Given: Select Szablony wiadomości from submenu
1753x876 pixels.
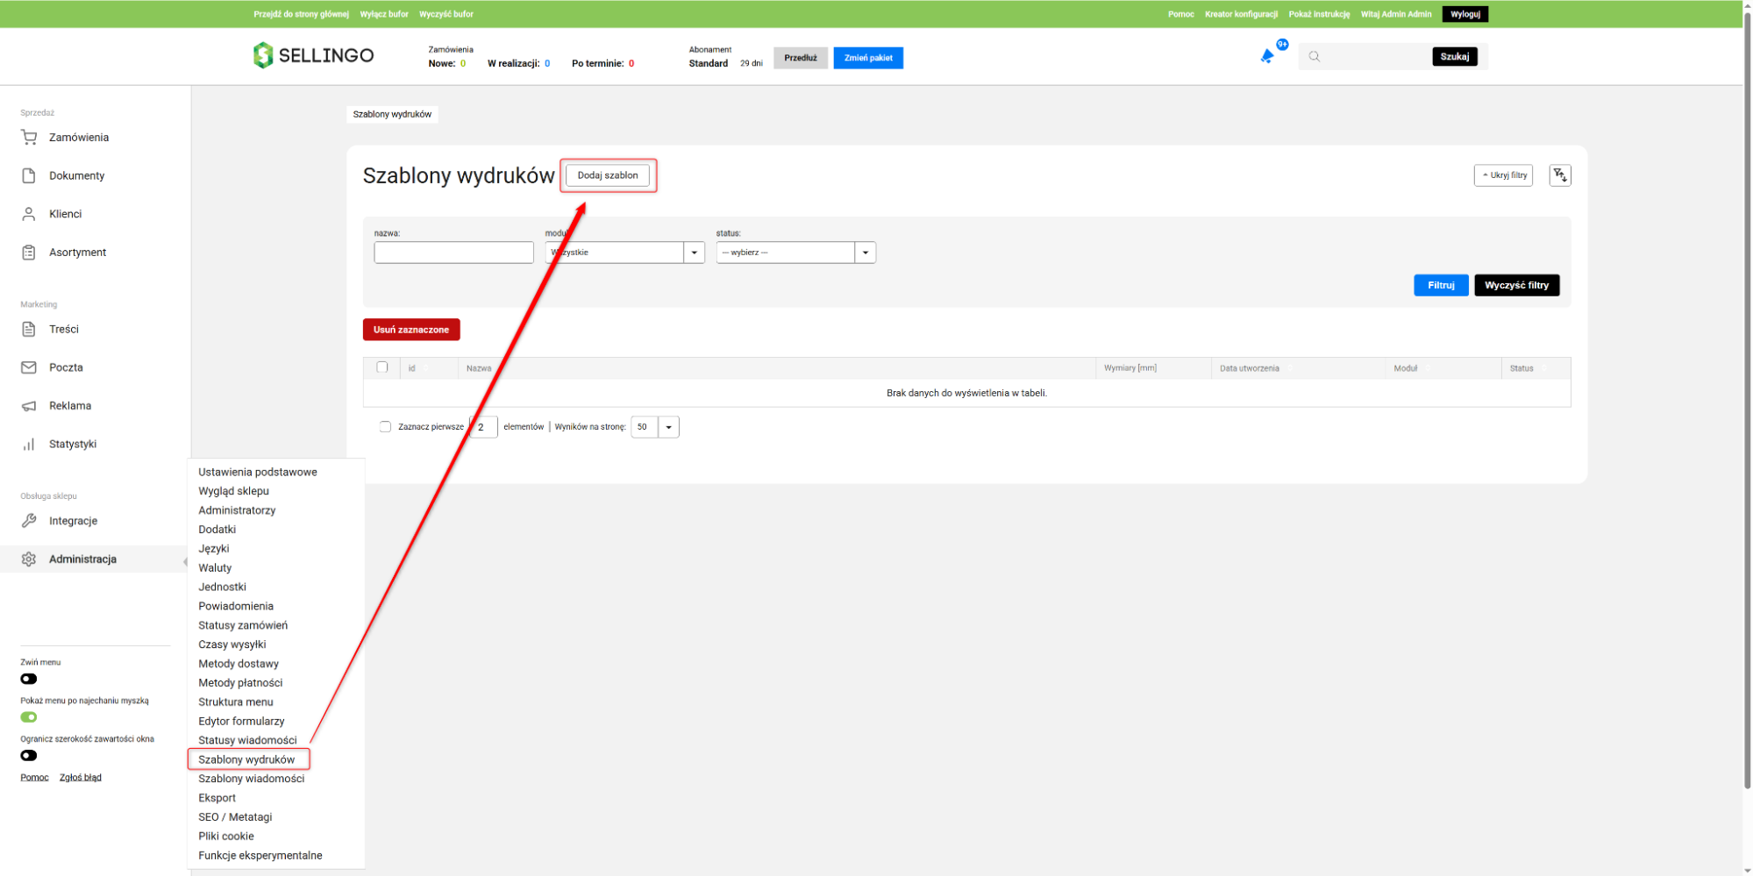Looking at the screenshot, I should [251, 779].
